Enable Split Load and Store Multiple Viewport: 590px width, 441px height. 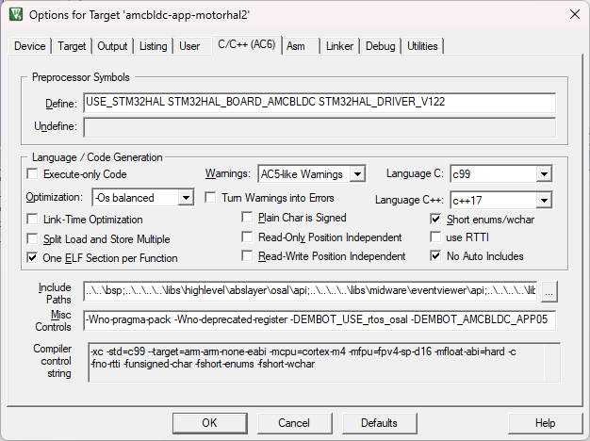33,239
